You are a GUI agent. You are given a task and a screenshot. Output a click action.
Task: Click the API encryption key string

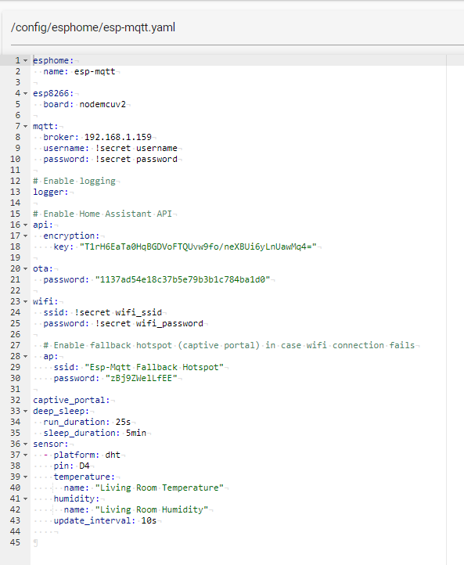198,247
